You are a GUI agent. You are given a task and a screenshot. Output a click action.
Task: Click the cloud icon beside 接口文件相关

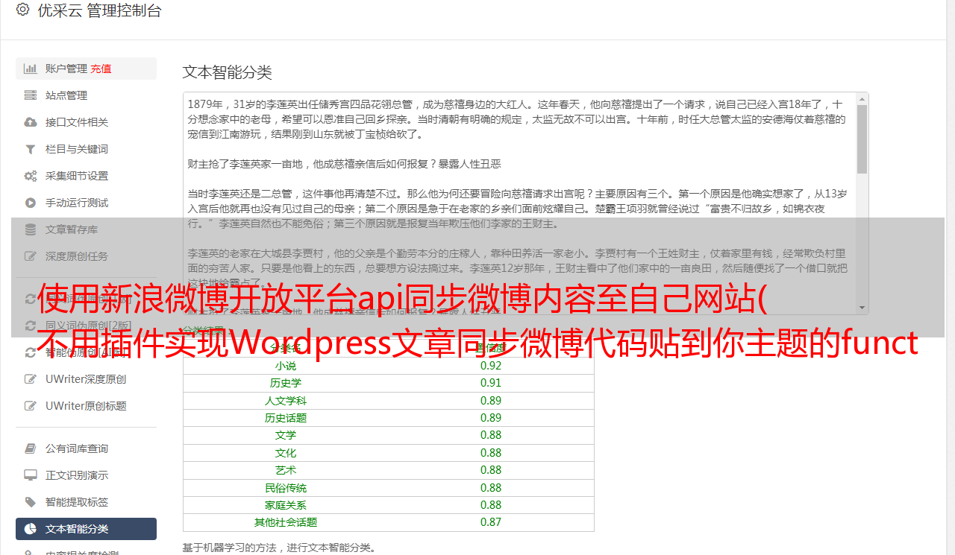[x=31, y=122]
